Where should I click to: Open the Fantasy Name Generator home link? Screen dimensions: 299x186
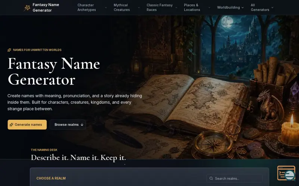41,7
